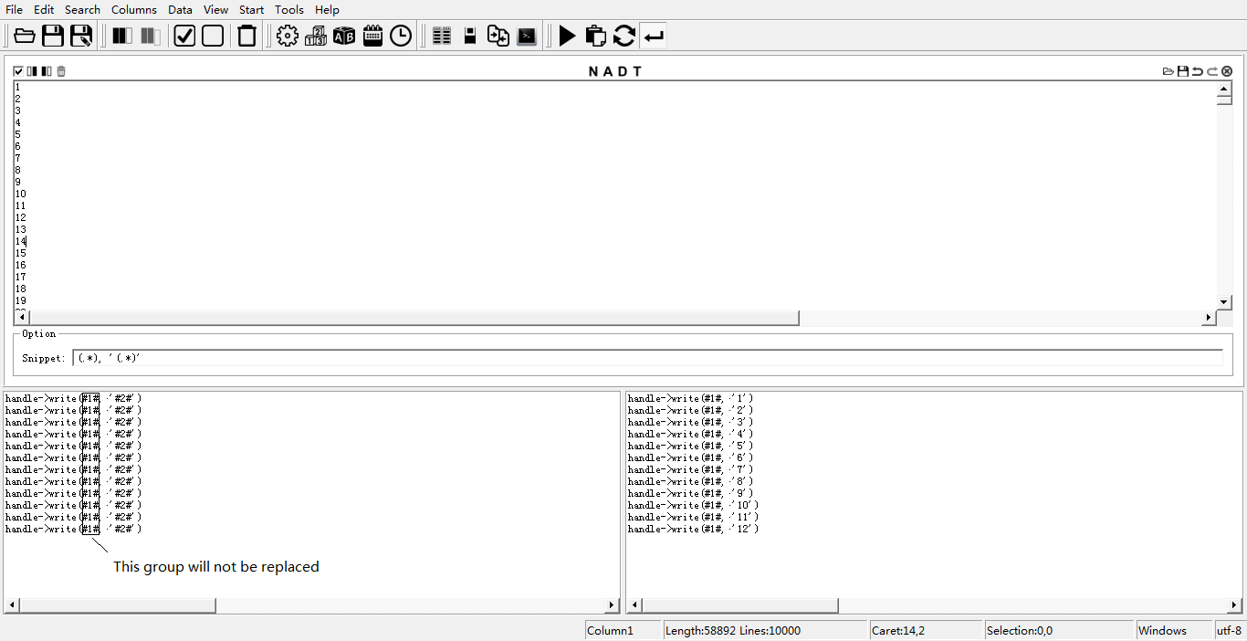Click 'utf-8' encoding in status bar
The height and width of the screenshot is (641, 1247).
pos(1229,630)
